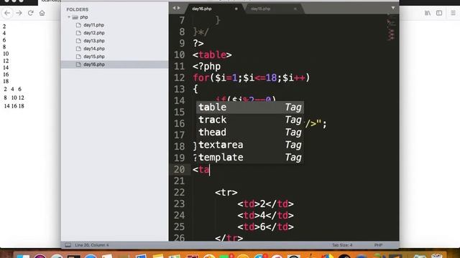The width and height of the screenshot is (460, 258).
Task: Open day11.php in the sidebar
Action: (x=93, y=25)
